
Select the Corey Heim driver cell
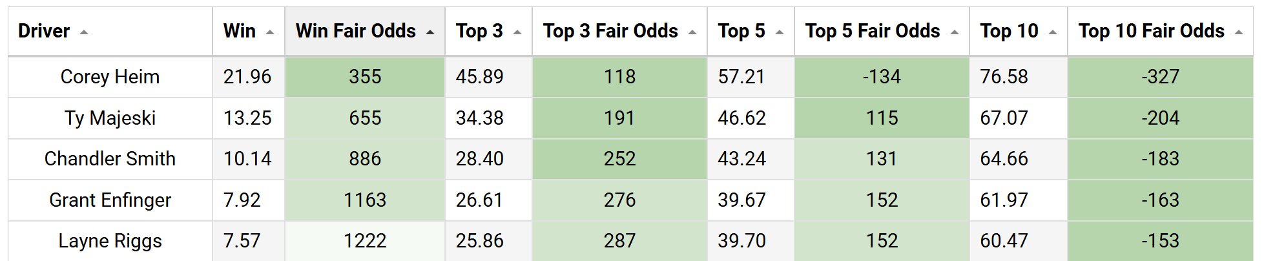(110, 77)
